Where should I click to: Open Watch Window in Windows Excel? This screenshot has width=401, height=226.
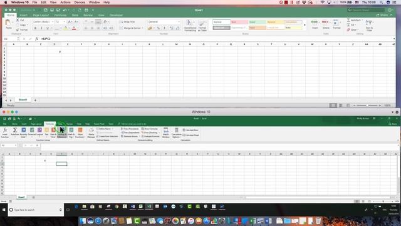(x=165, y=132)
